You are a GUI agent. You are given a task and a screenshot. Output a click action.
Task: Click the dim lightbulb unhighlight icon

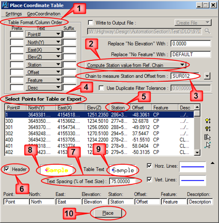coord(208,129)
